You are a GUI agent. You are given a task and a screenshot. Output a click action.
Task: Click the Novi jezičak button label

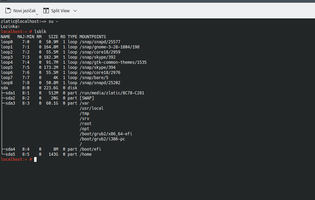pos(24,11)
